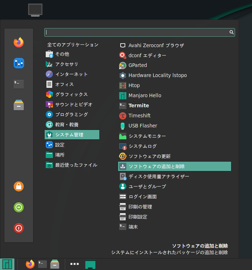The height and width of the screenshot is (270, 252).
Task: Click the red power off icon
Action: [x=19, y=228]
